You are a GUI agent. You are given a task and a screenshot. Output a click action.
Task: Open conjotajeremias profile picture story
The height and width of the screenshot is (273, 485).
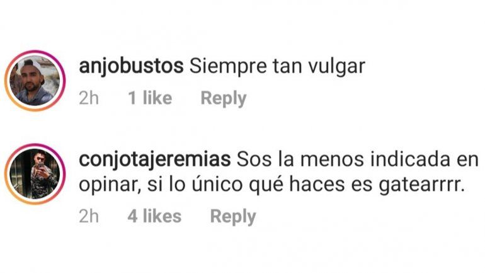[35, 174]
